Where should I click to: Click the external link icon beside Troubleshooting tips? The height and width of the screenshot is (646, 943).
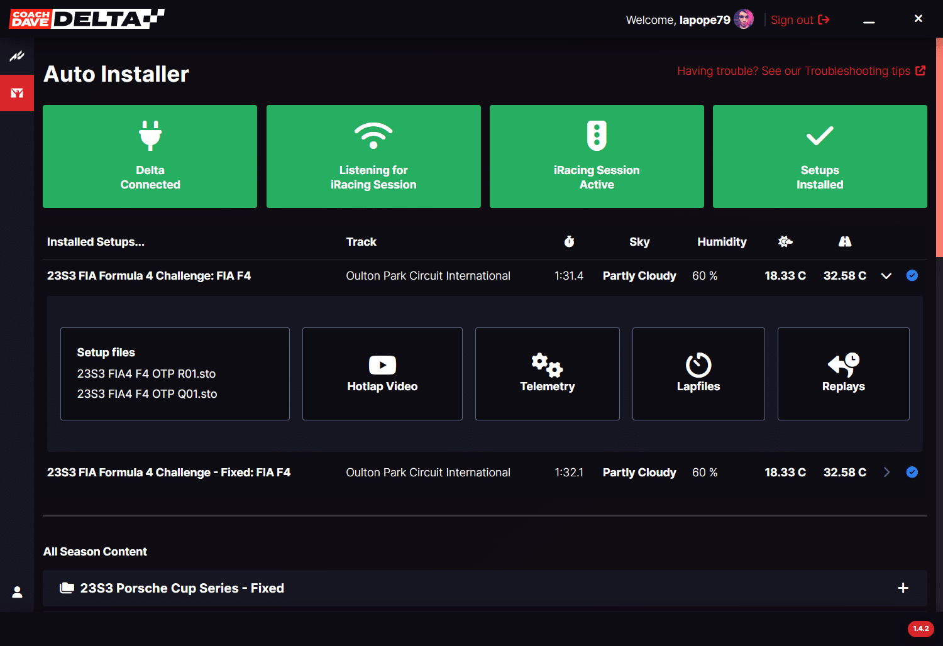[920, 70]
